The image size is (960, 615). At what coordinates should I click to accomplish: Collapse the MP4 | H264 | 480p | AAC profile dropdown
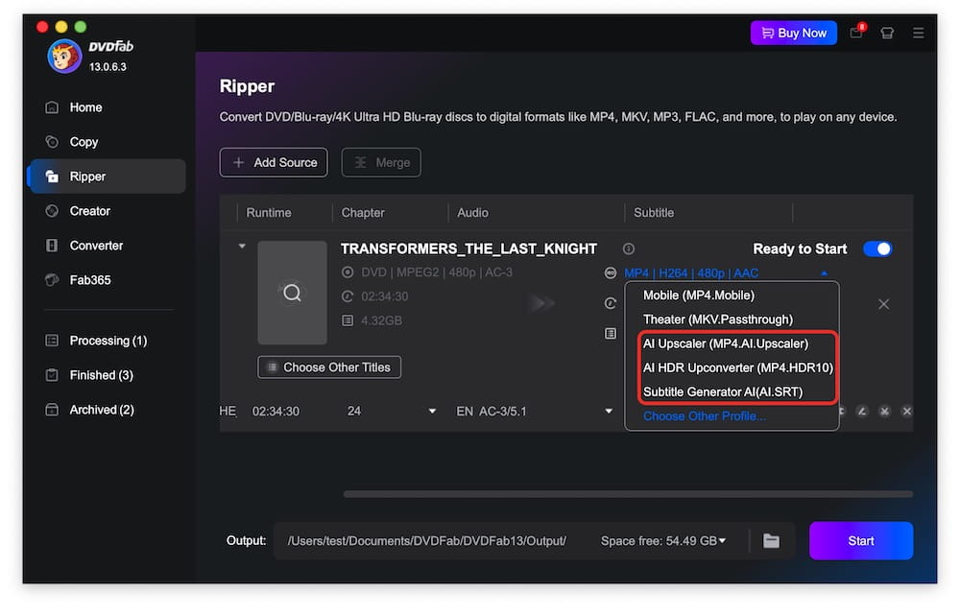(x=824, y=273)
